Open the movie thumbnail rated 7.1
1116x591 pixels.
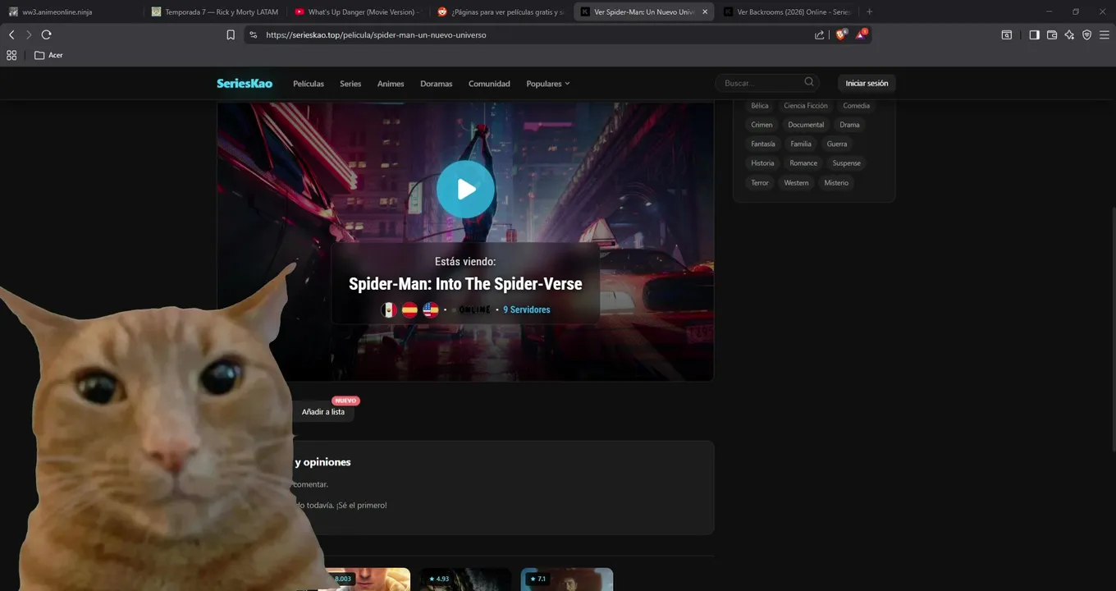coord(566,580)
